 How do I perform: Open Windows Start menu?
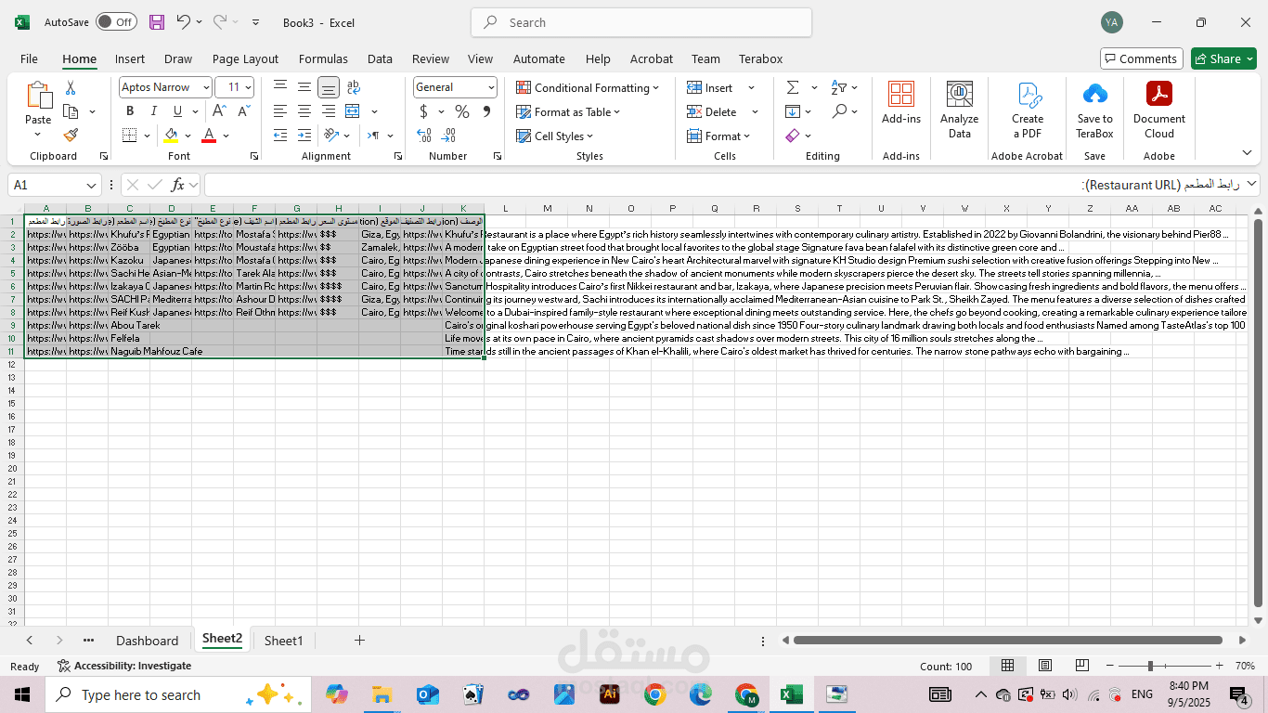[22, 694]
